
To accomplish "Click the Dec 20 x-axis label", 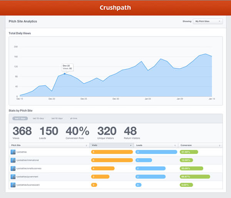I will (52, 99).
